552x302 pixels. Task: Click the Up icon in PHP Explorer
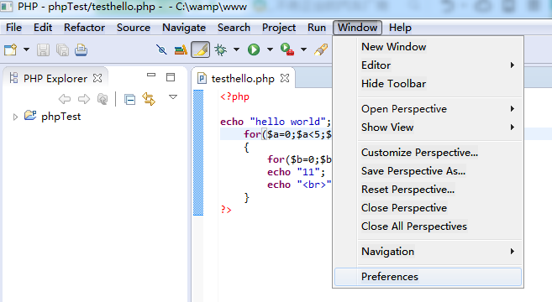click(x=103, y=99)
